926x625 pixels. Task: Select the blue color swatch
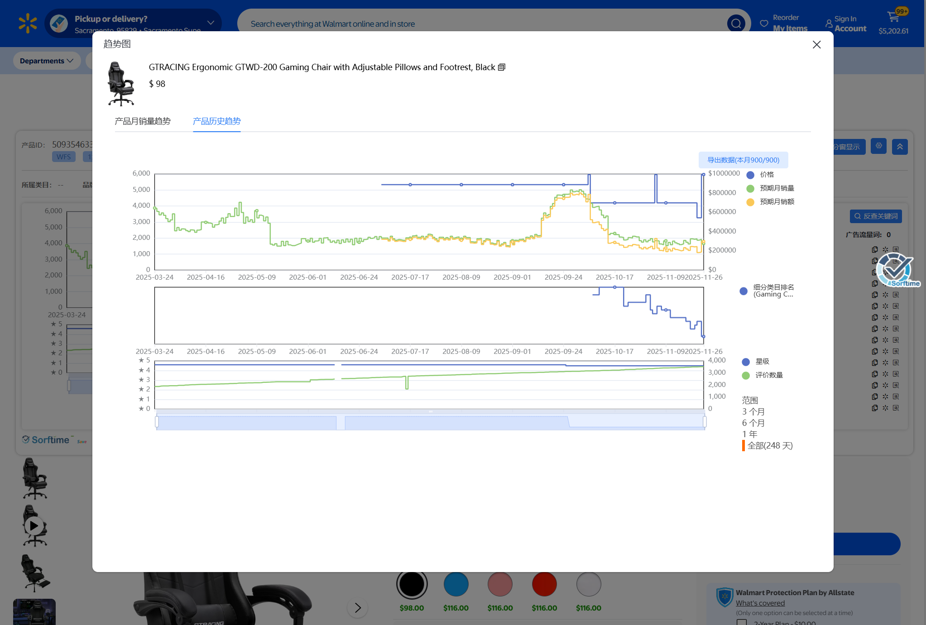(456, 584)
